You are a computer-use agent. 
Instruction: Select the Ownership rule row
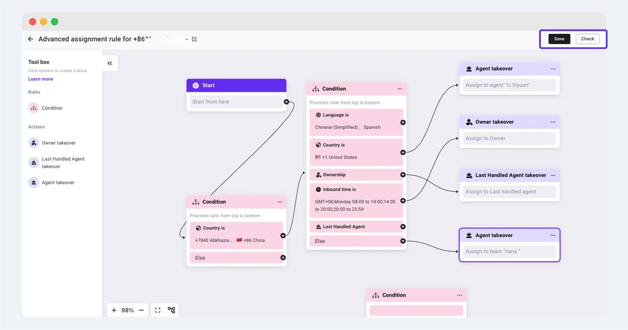point(356,175)
